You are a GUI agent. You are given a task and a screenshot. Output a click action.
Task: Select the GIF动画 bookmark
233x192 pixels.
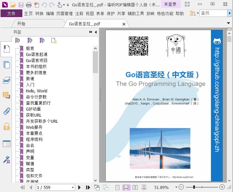33,109
